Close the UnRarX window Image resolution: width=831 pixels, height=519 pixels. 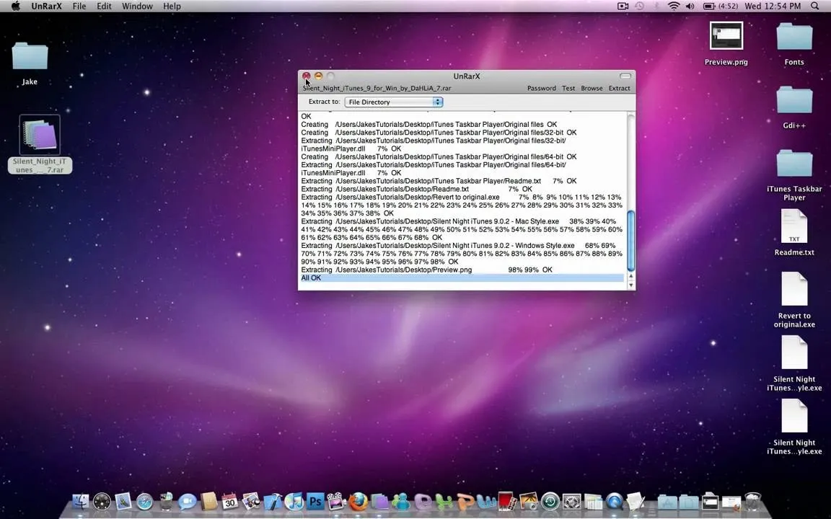307,76
